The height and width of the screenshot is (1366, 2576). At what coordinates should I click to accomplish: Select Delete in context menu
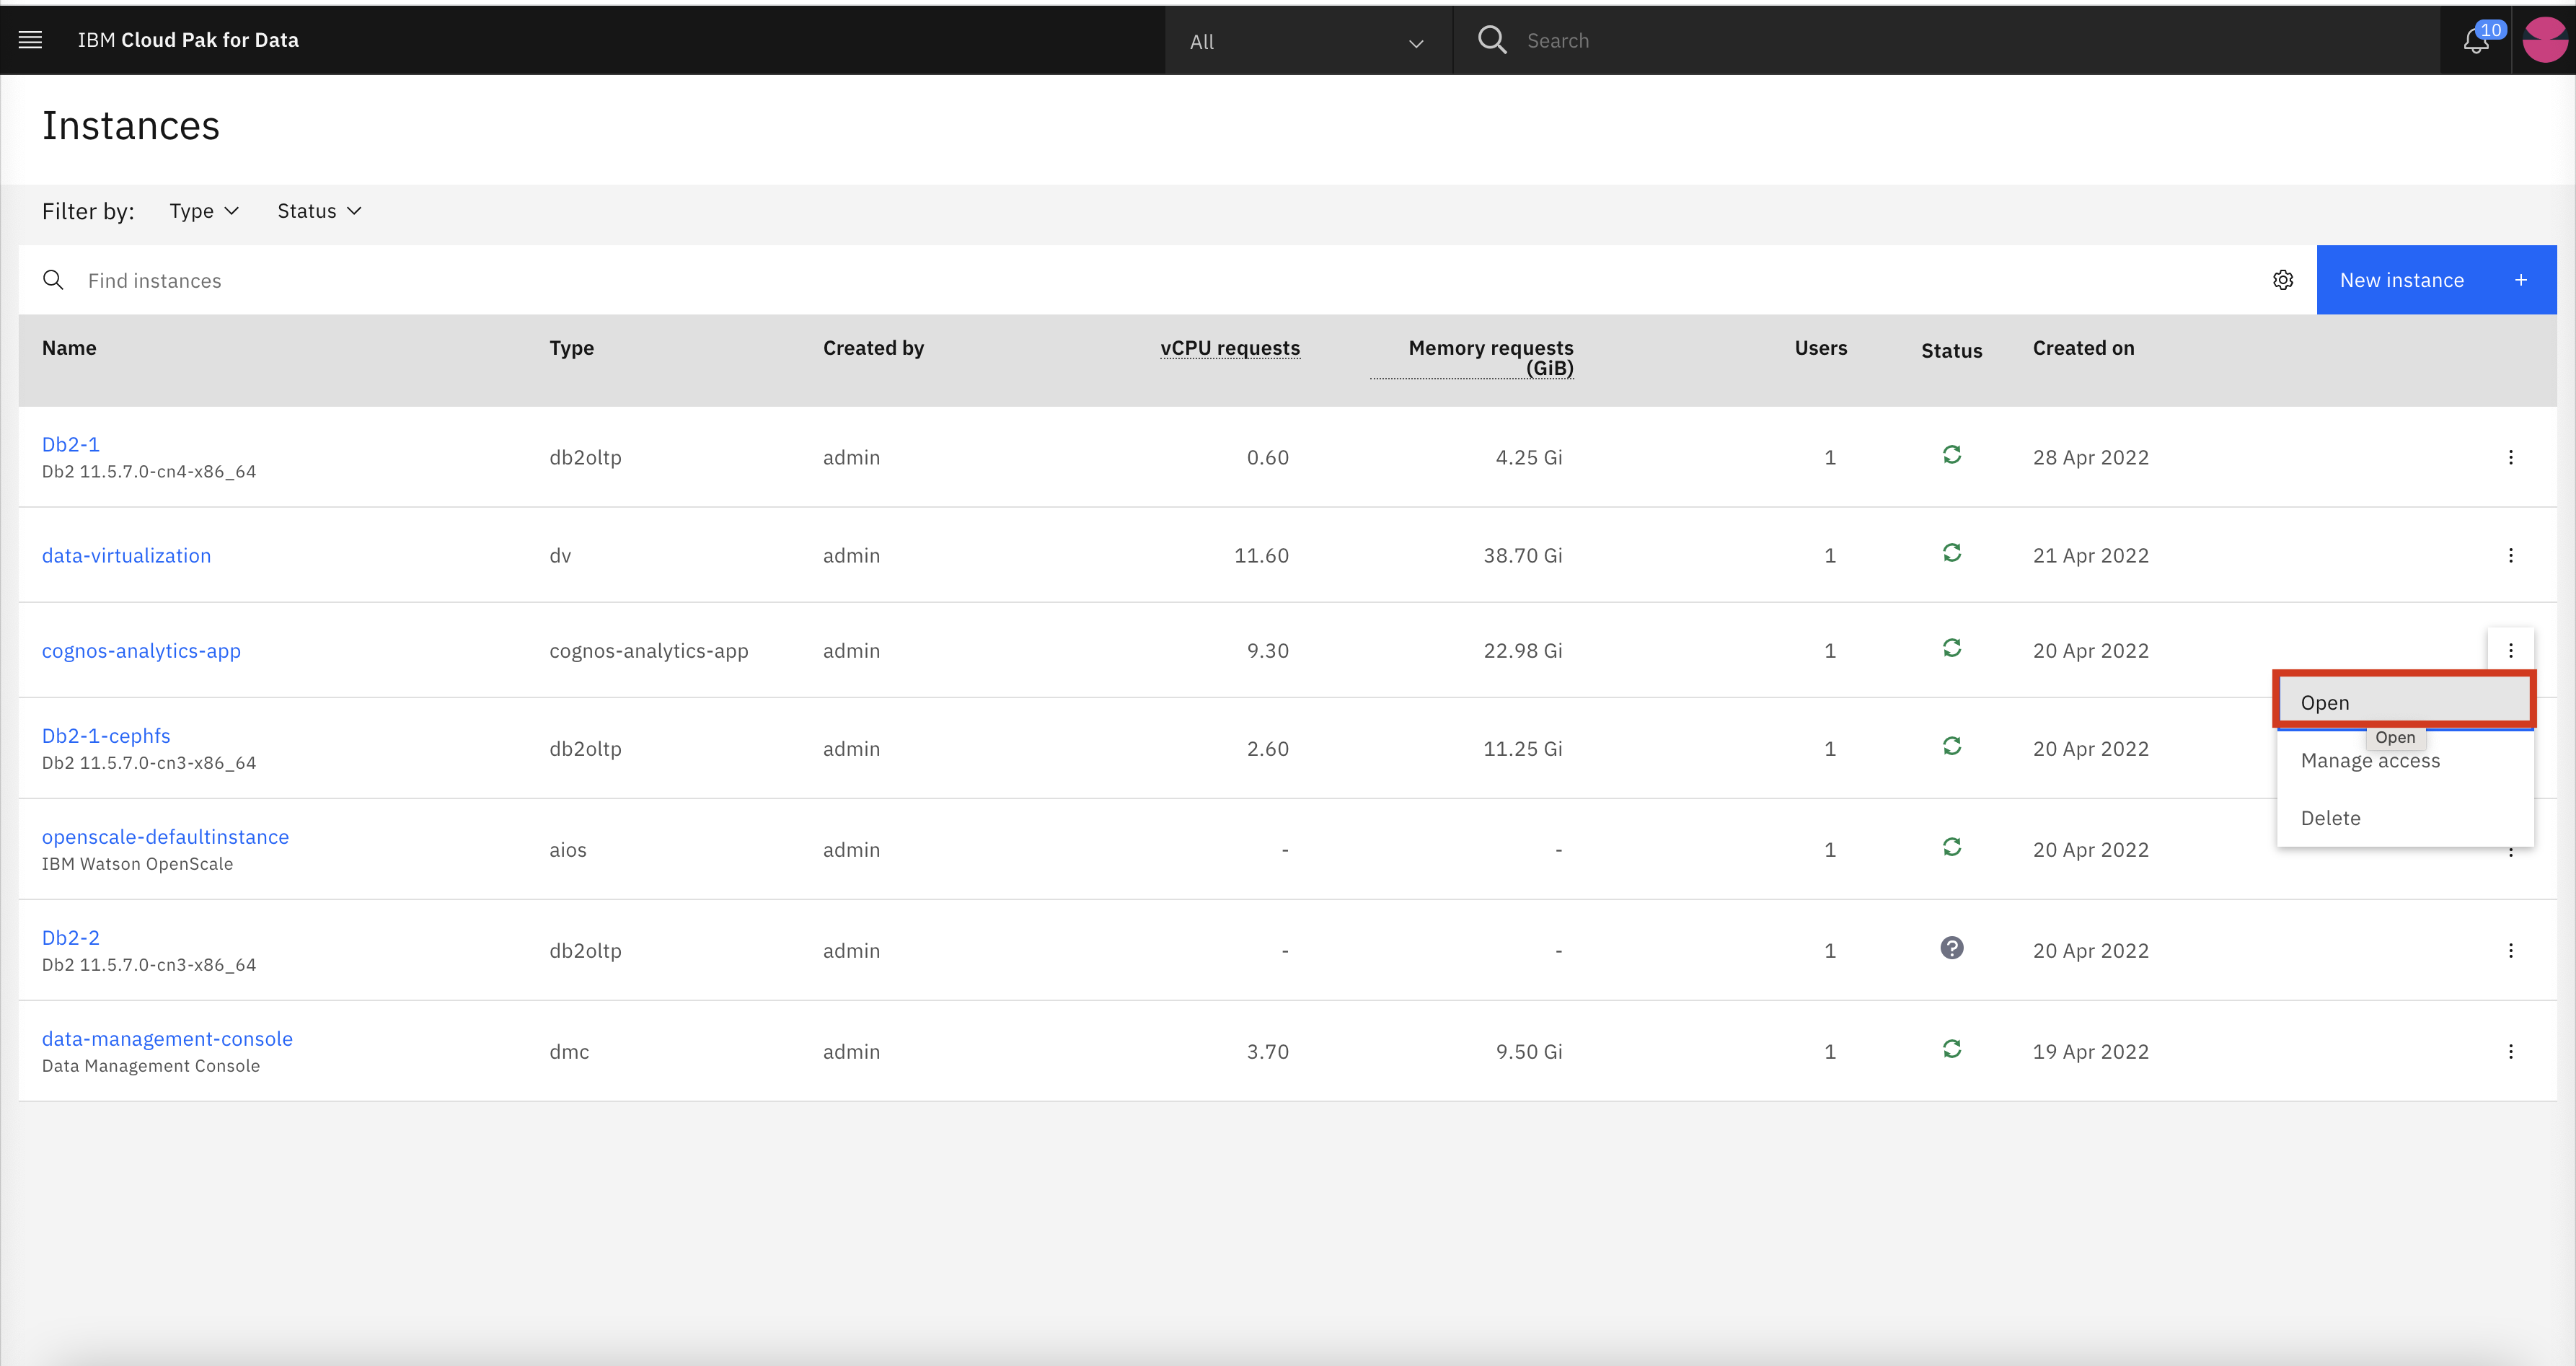click(2404, 818)
